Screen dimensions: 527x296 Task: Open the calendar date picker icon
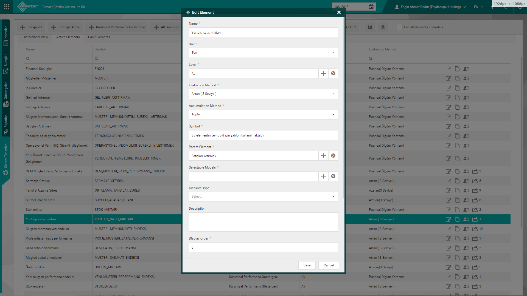(371, 7)
